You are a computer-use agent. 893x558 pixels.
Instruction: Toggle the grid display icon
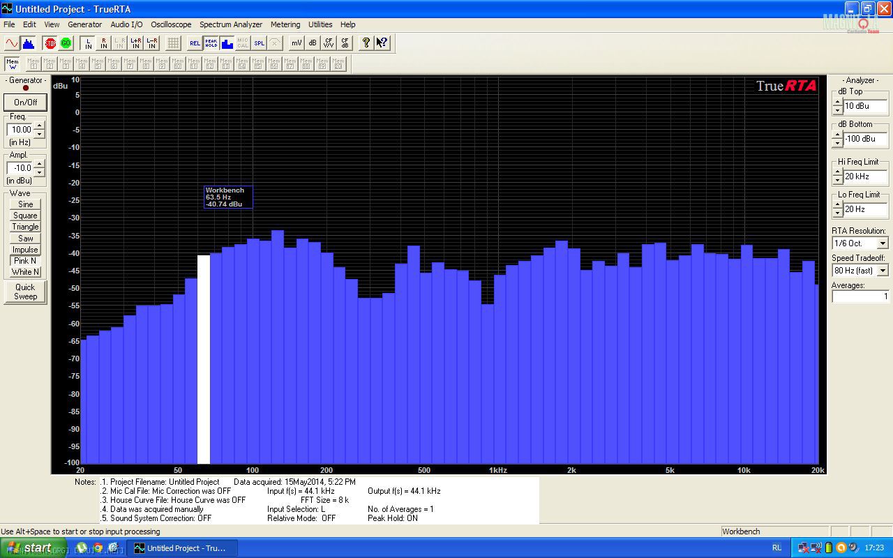(174, 43)
